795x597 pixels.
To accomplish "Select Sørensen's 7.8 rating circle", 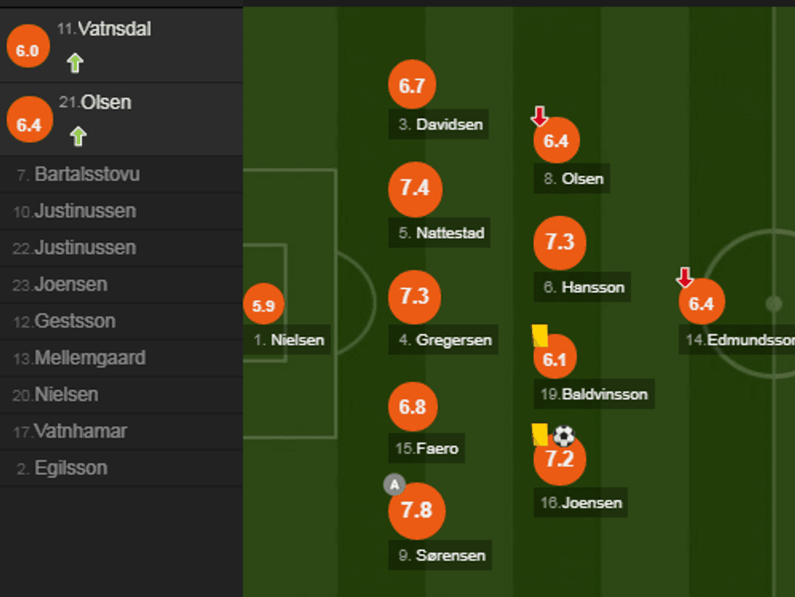I will pyautogui.click(x=416, y=510).
